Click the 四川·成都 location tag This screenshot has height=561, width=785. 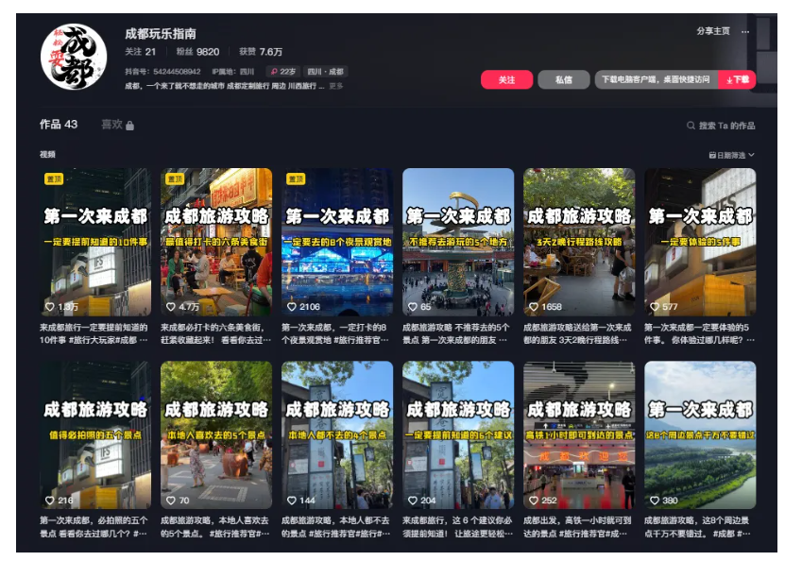click(x=326, y=71)
